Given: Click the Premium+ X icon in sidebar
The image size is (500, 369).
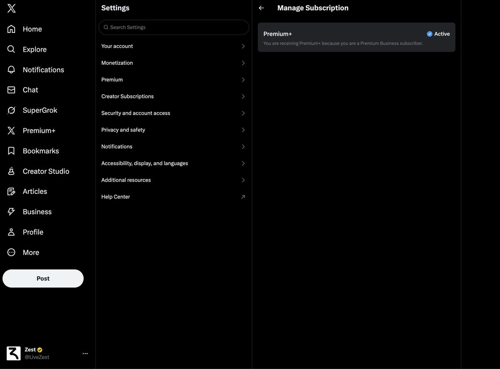Looking at the screenshot, I should [x=11, y=131].
